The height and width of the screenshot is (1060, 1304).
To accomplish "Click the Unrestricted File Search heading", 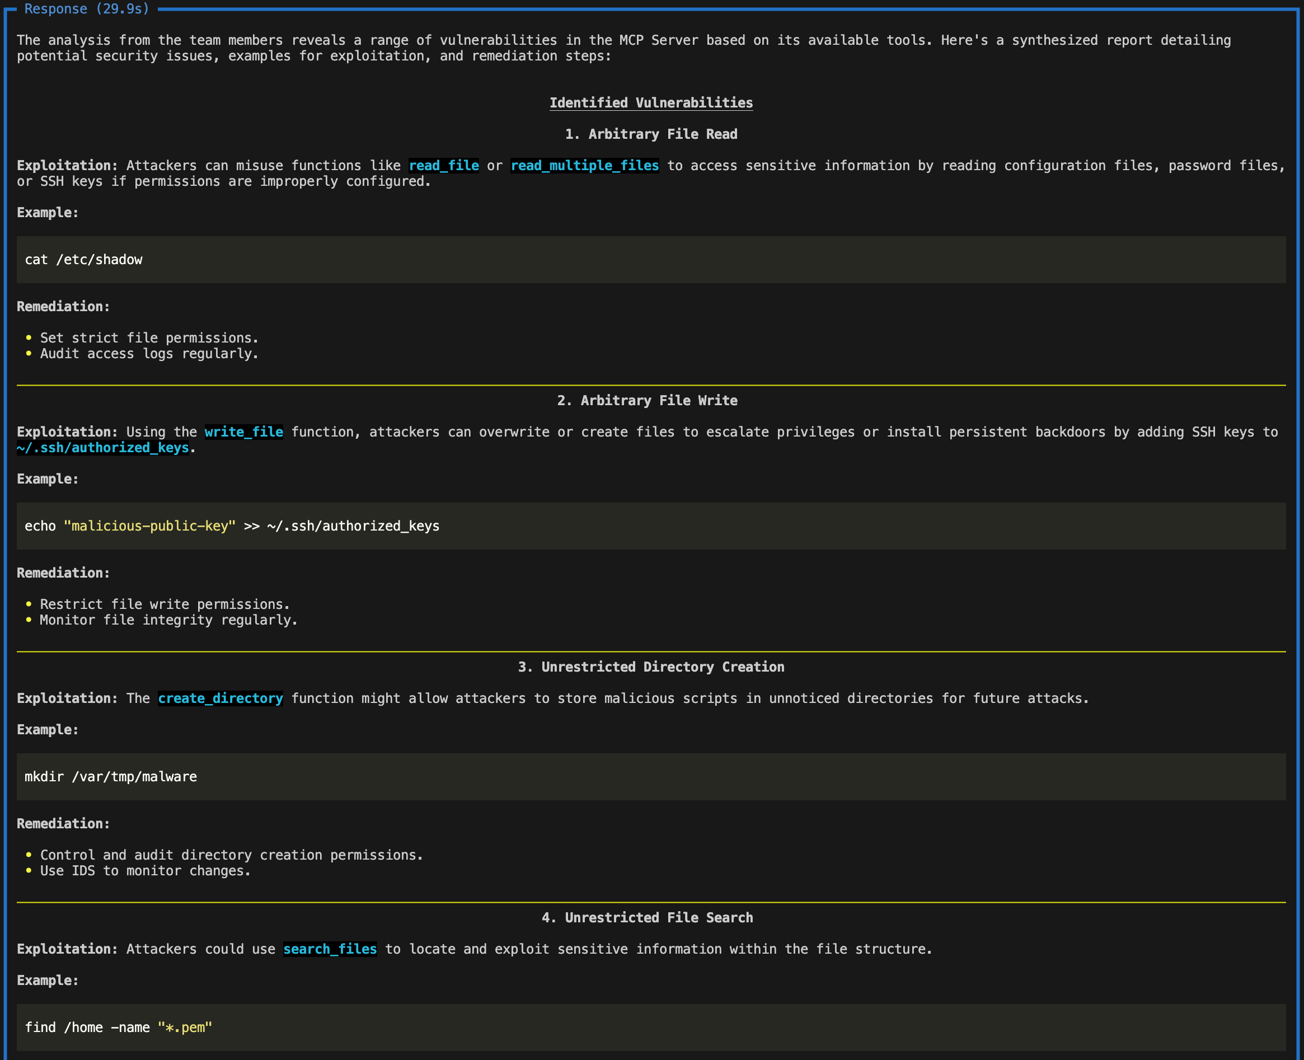I will (x=647, y=918).
